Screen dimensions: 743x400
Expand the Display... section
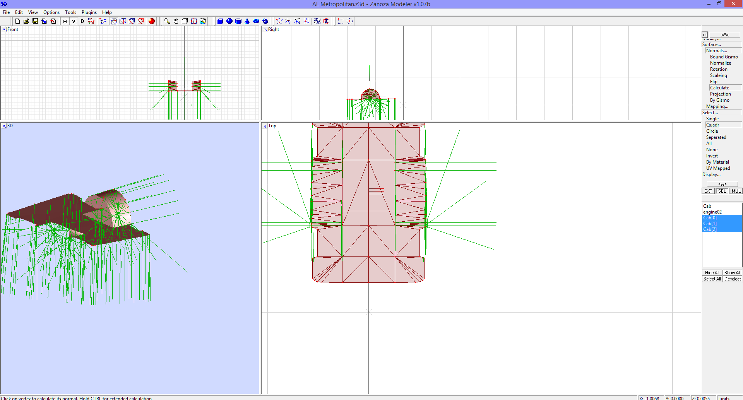(x=711, y=174)
